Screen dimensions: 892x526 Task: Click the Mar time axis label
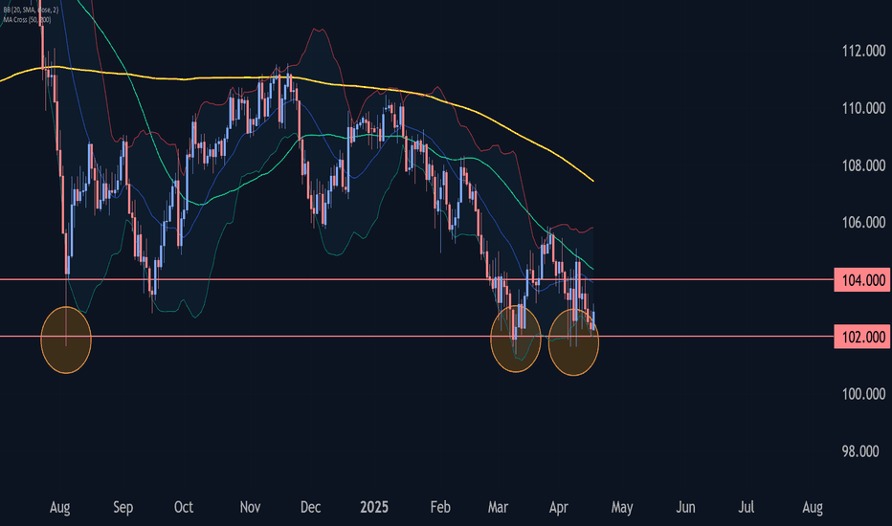point(498,507)
